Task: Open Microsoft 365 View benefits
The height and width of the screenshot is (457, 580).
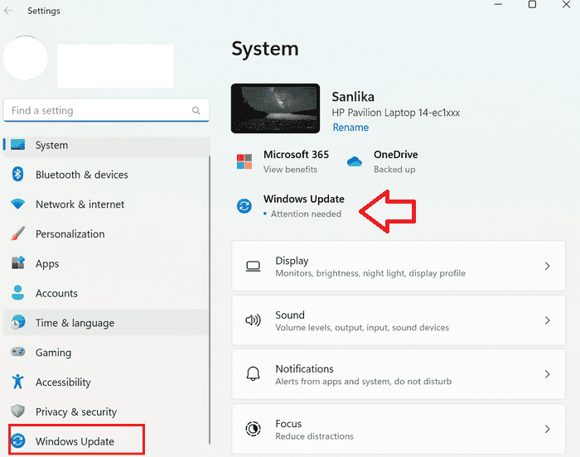Action: (290, 170)
